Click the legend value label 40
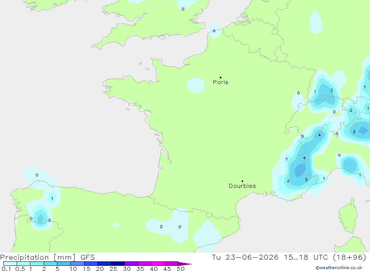This screenshot has width=370, height=271. pos(154,269)
